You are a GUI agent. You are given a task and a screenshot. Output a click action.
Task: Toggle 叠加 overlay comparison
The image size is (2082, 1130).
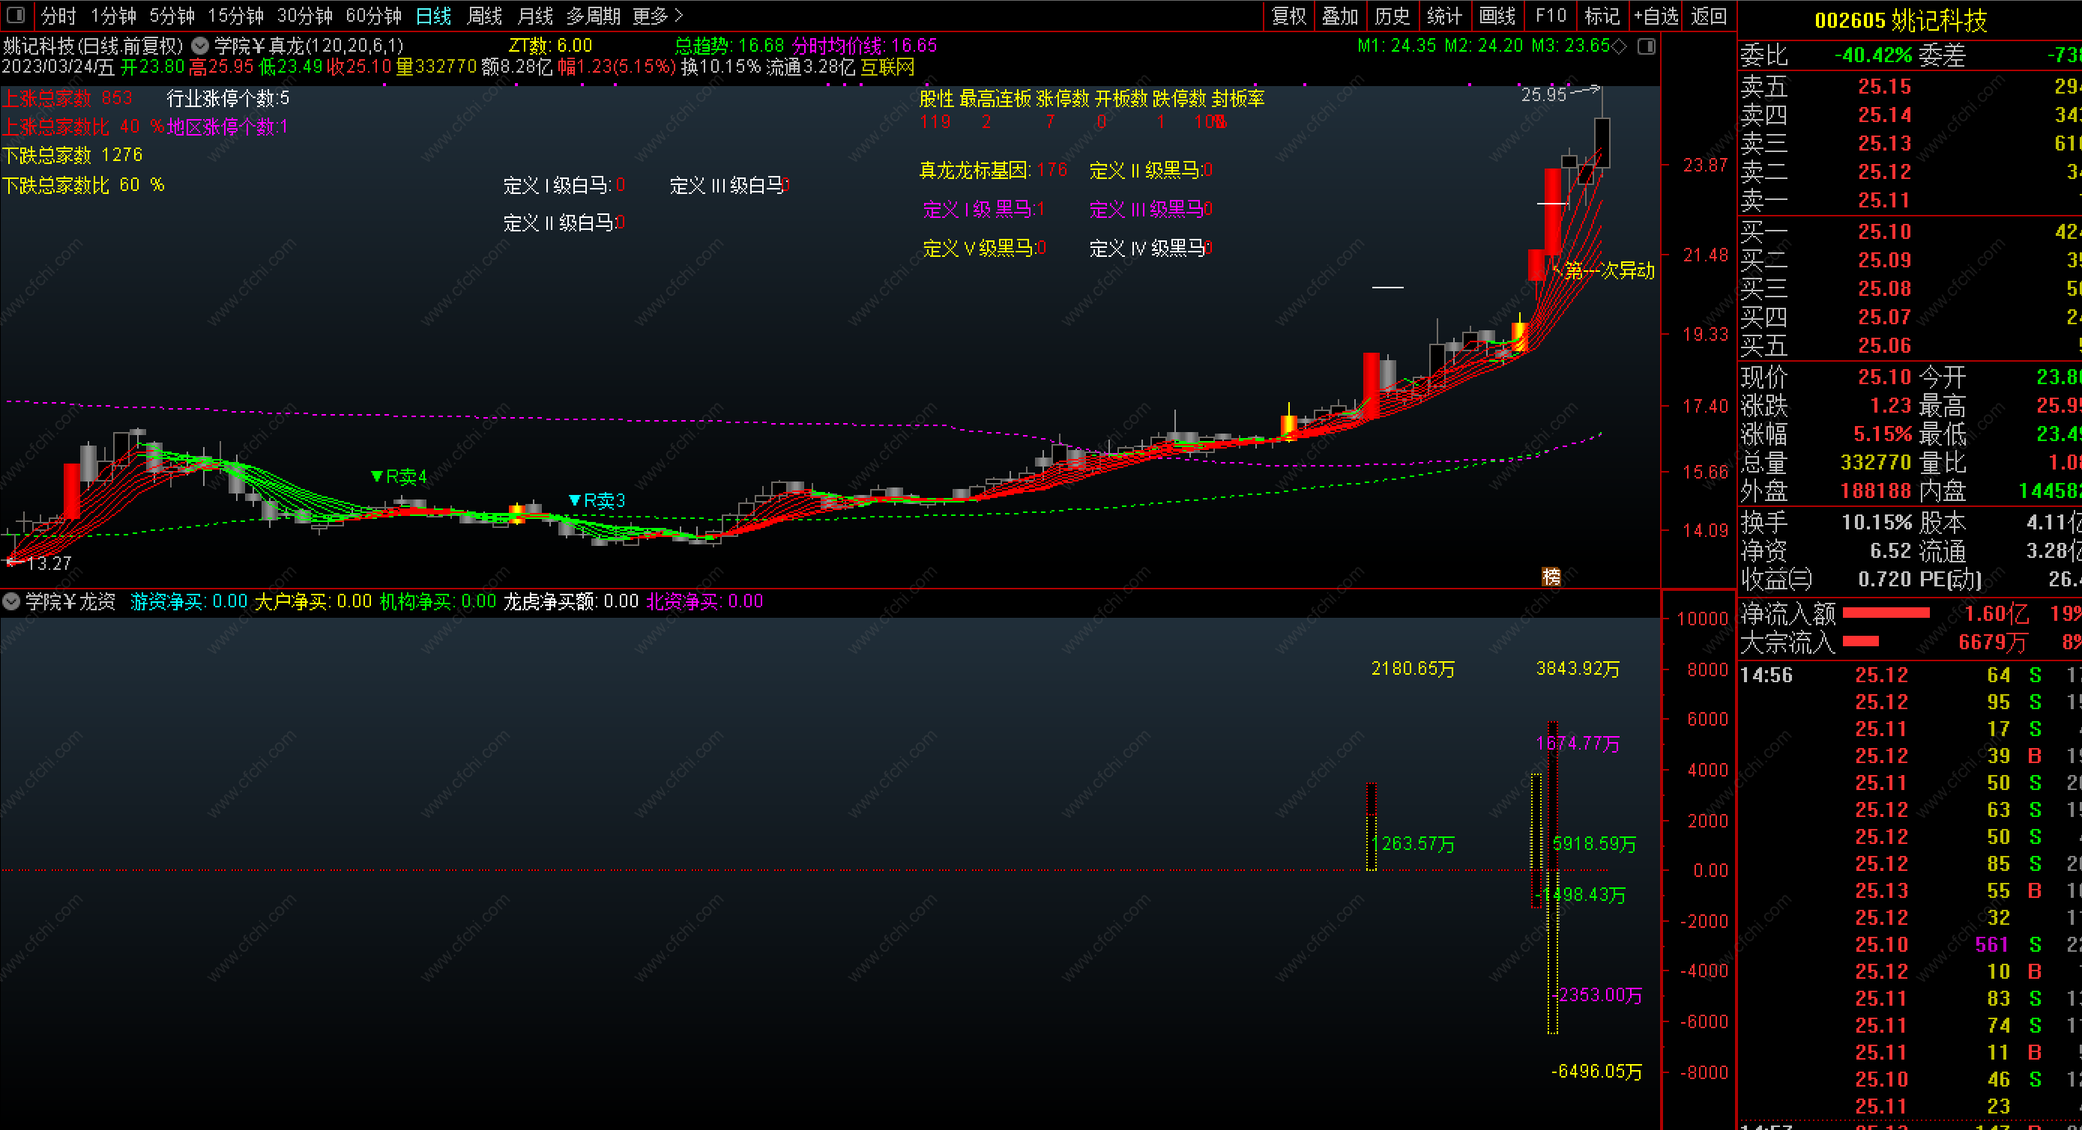coord(1340,15)
